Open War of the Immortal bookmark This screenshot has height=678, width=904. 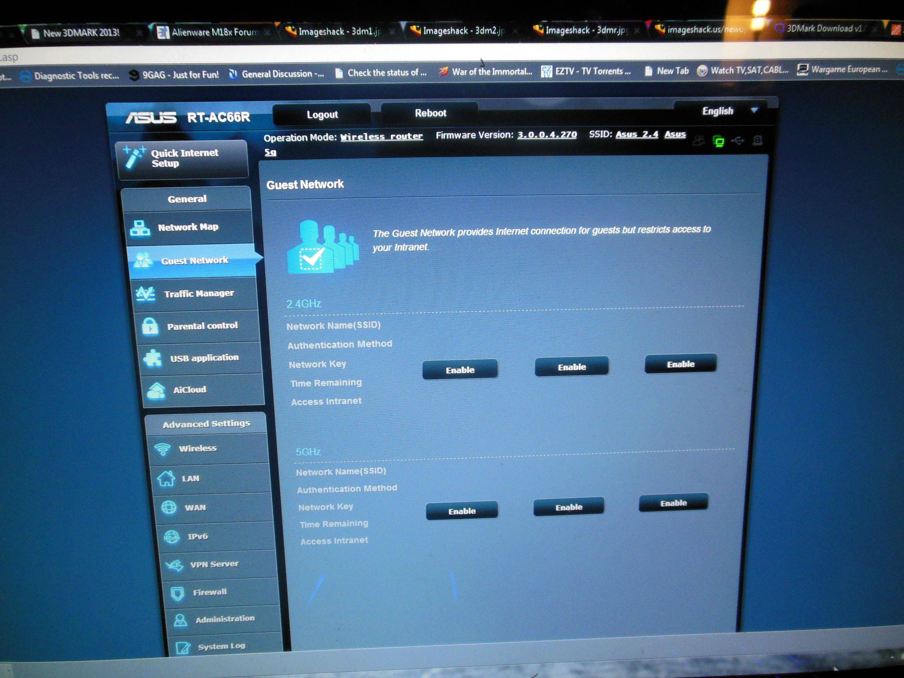coord(485,72)
